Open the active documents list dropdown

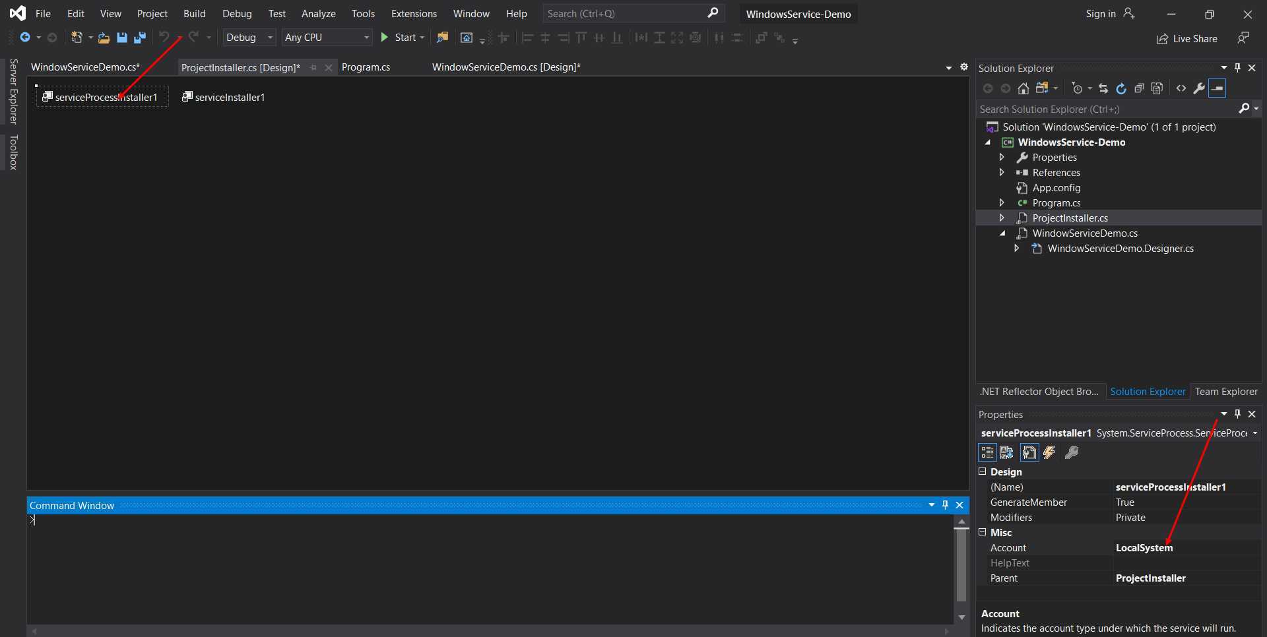(x=949, y=68)
